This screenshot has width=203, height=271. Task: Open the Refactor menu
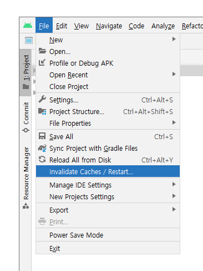pos(192,26)
